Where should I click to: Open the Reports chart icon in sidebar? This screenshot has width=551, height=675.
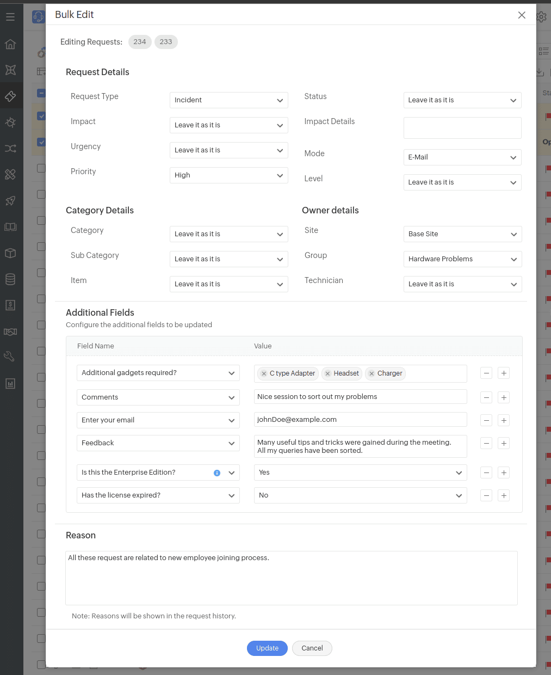click(10, 383)
